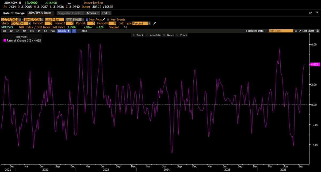
Task: Select the 6M range tab
Action: [24, 31]
